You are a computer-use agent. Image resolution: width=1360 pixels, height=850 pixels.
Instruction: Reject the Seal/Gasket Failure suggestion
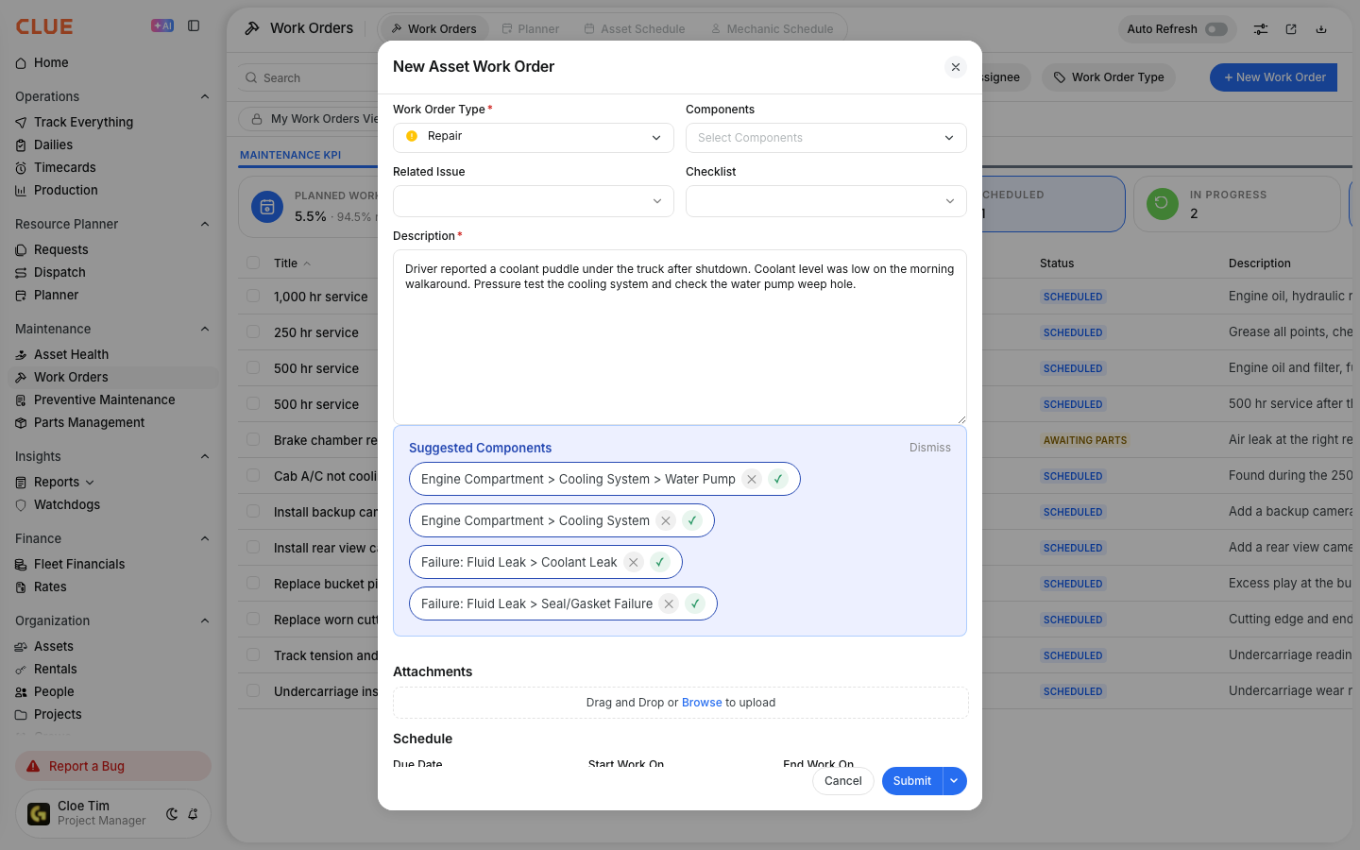coord(669,603)
